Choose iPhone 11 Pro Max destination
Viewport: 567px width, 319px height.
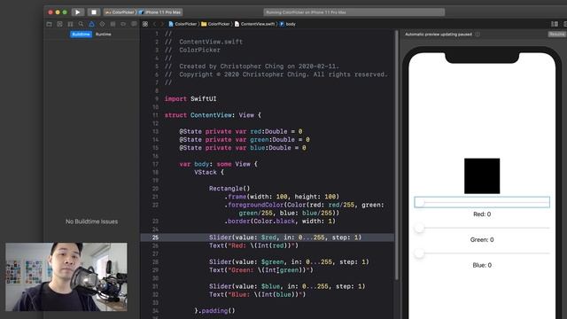point(159,12)
